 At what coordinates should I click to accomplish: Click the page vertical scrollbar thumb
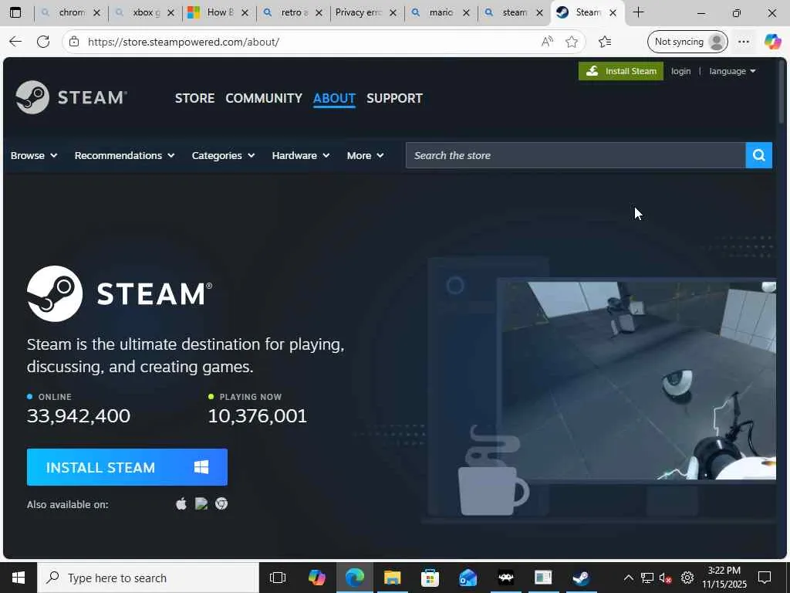(x=782, y=92)
